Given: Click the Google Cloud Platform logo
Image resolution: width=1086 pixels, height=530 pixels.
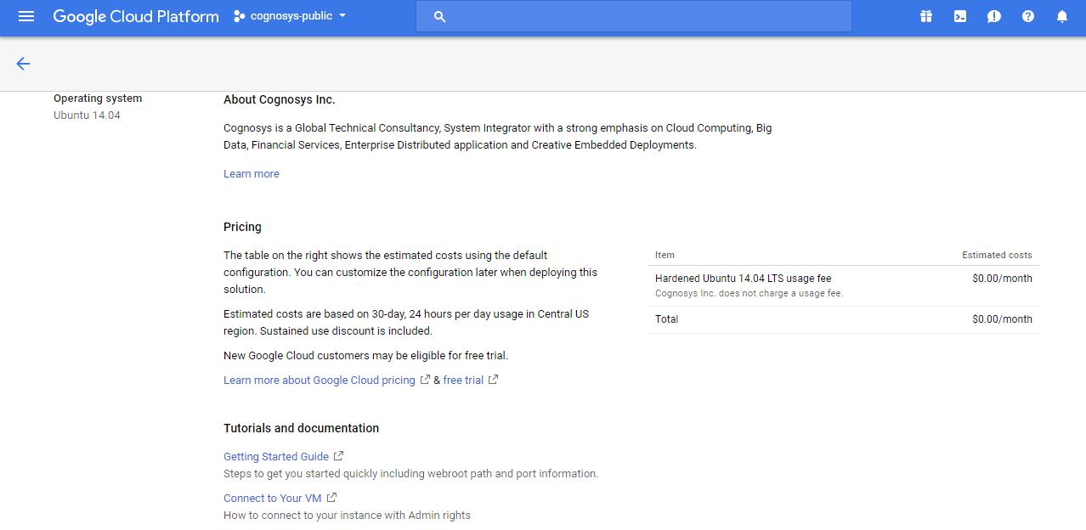Looking at the screenshot, I should click(136, 16).
